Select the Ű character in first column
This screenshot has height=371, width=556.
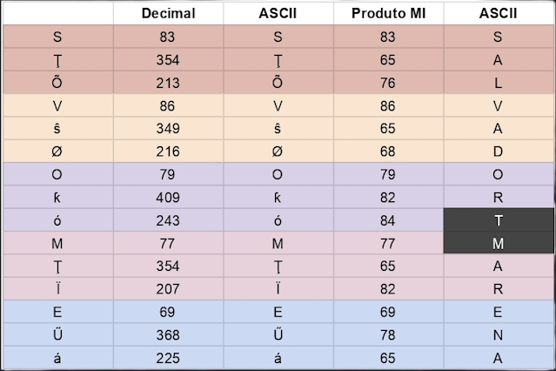57,334
